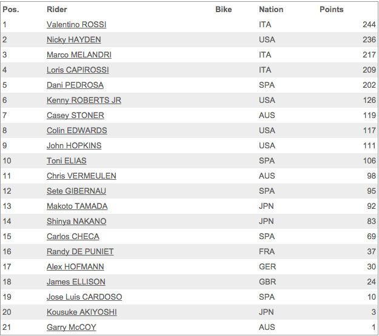Image resolution: width=379 pixels, height=336 pixels.
Task: Click Jose Luis CARDOSO link
Action: (84, 297)
